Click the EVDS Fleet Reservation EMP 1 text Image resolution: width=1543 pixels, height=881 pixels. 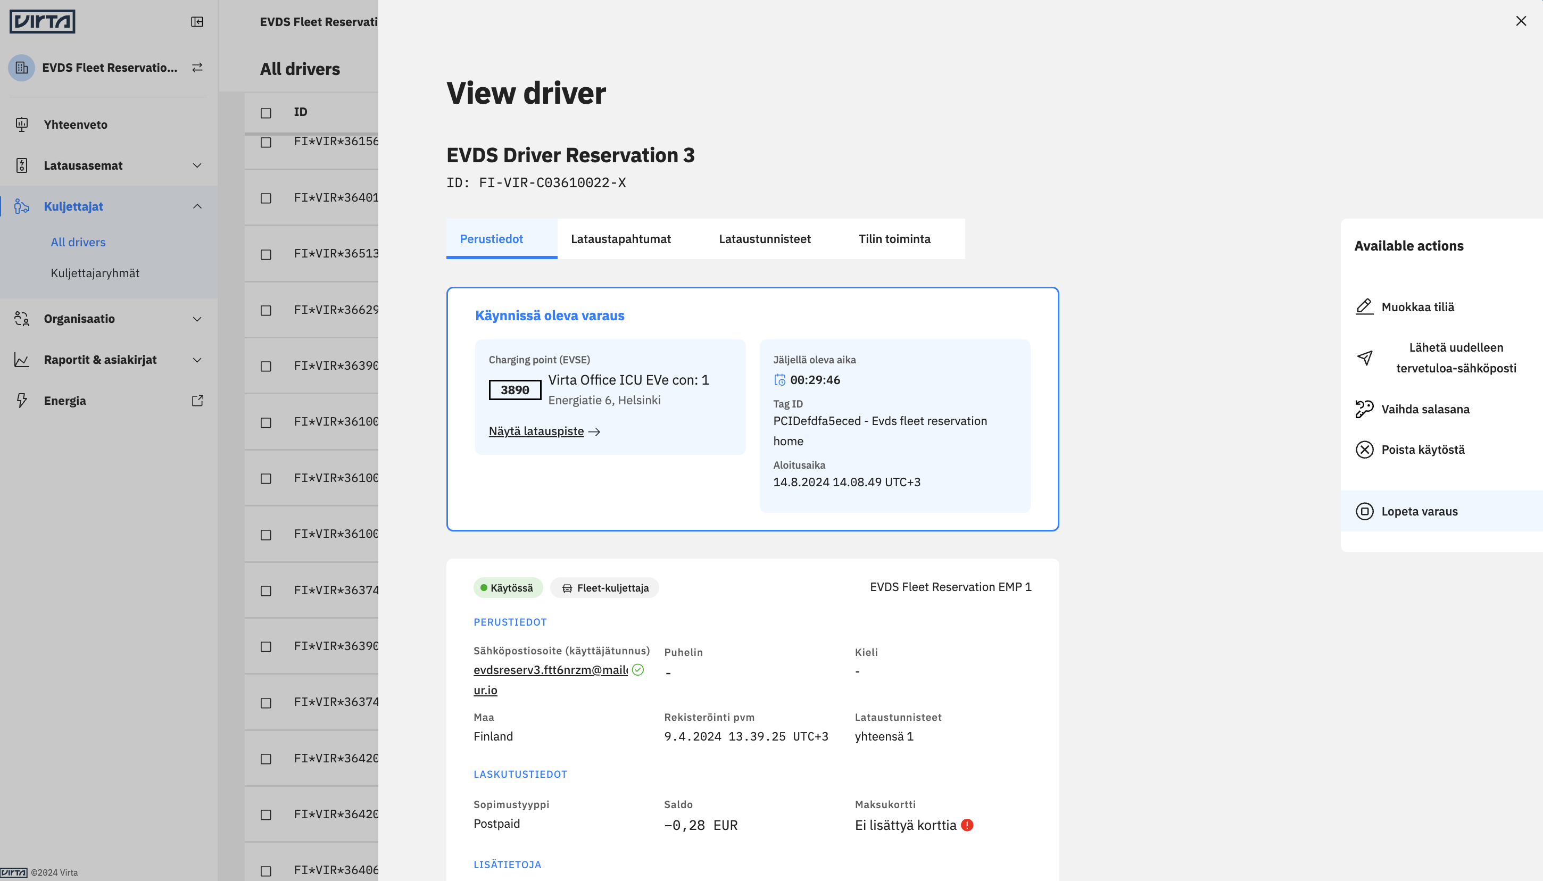click(951, 587)
